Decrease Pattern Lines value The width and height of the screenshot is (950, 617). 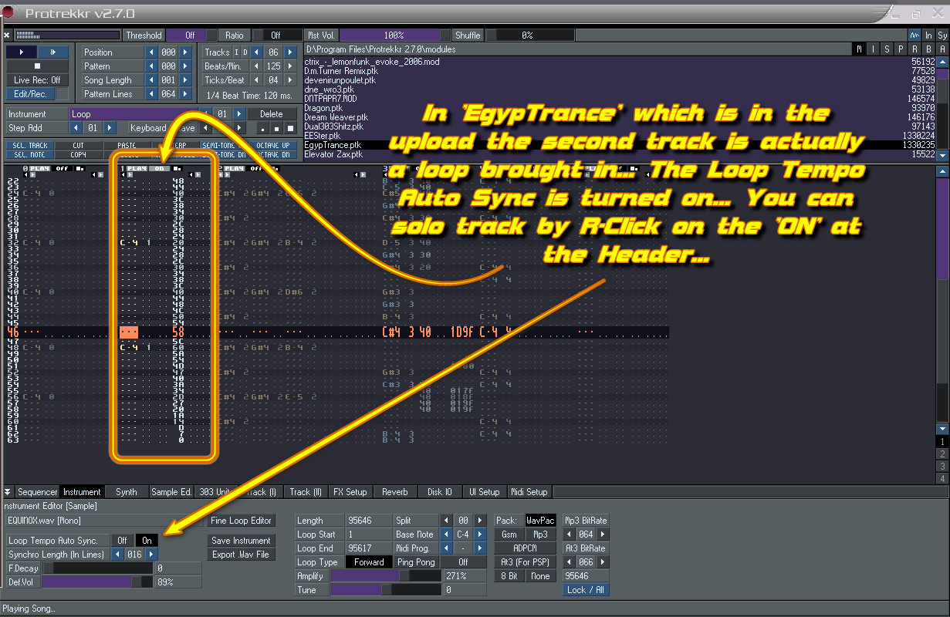point(150,93)
